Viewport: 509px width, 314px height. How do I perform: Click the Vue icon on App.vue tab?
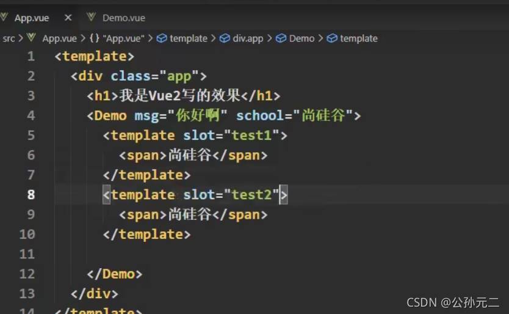click(4, 17)
